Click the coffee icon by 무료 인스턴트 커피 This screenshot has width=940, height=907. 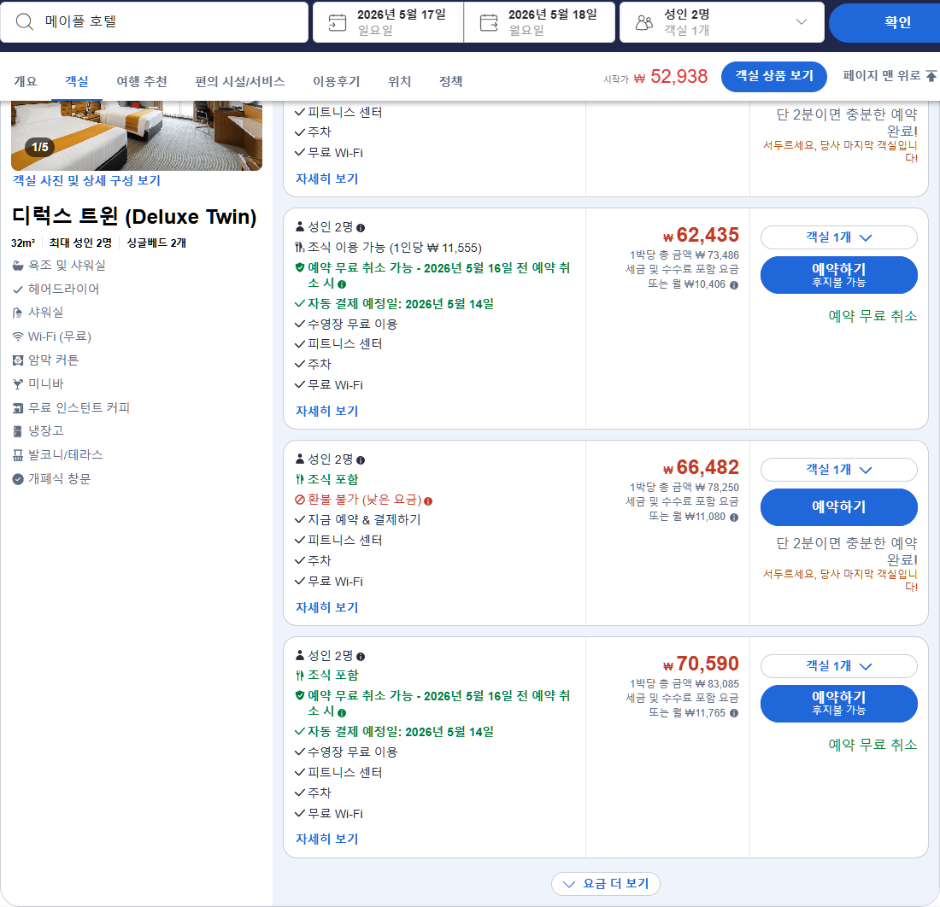[x=18, y=408]
